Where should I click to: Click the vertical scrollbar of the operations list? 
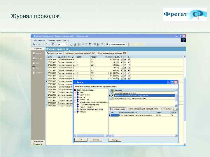point(176,98)
